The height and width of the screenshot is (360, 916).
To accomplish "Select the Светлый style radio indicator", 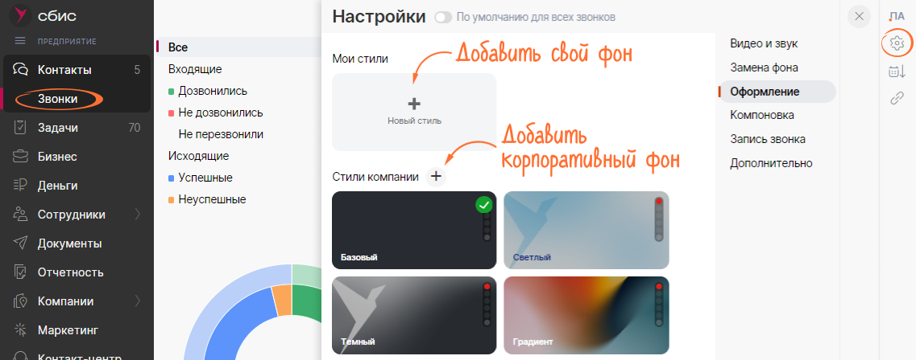I will click(x=658, y=202).
